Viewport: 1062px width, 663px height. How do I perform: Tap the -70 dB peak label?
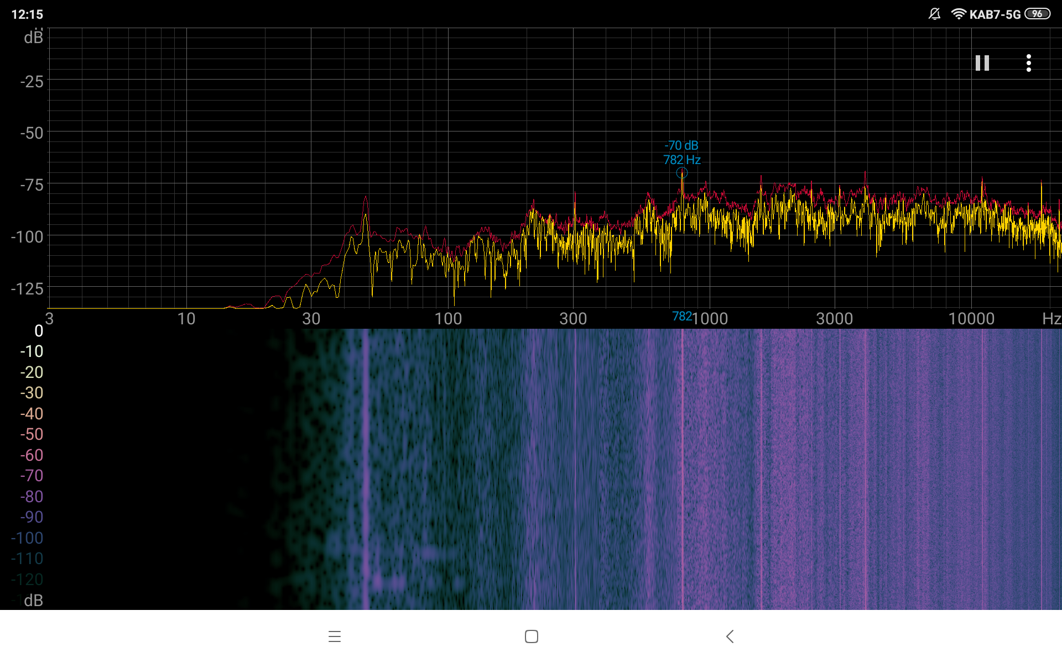[681, 145]
